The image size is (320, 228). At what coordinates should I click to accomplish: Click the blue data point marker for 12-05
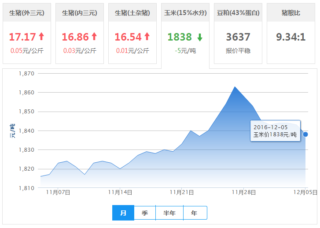coord(305,135)
